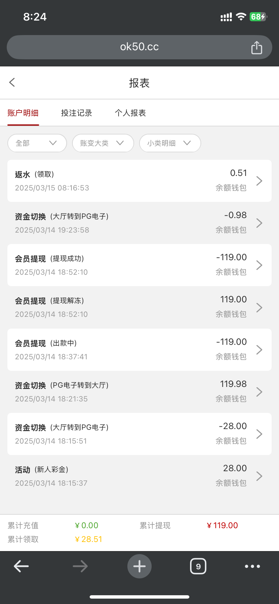This screenshot has height=604, width=279.
Task: Open the 账变大类 dropdown
Action: click(x=103, y=143)
